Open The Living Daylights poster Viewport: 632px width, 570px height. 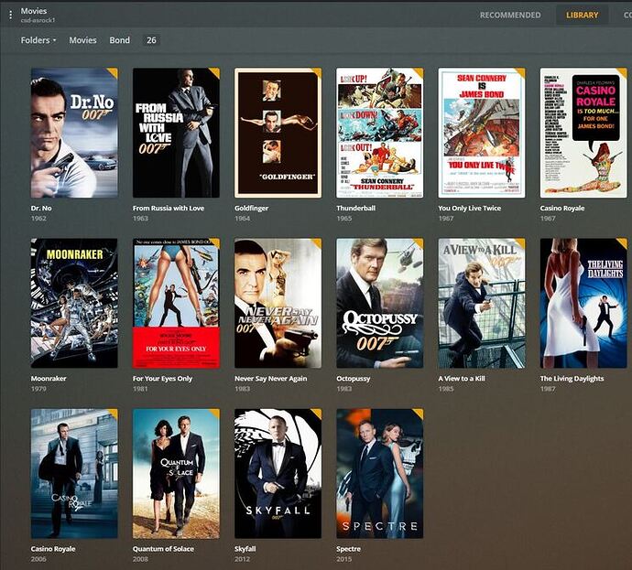tap(583, 303)
